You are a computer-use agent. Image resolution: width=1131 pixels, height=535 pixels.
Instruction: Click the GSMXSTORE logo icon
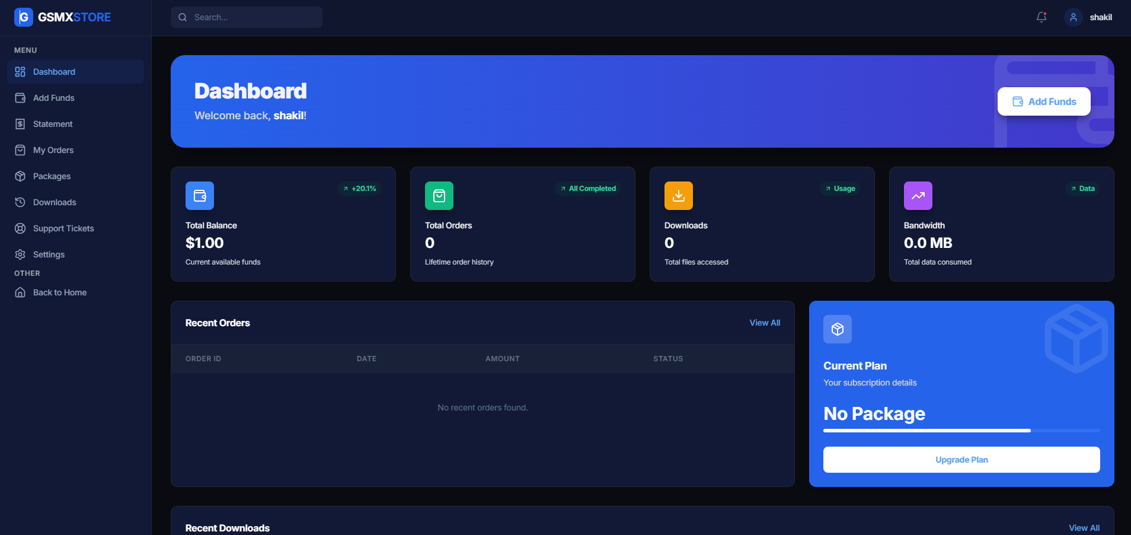tap(24, 17)
